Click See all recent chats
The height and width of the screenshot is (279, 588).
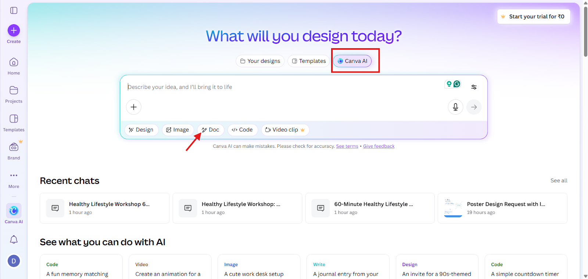click(559, 180)
